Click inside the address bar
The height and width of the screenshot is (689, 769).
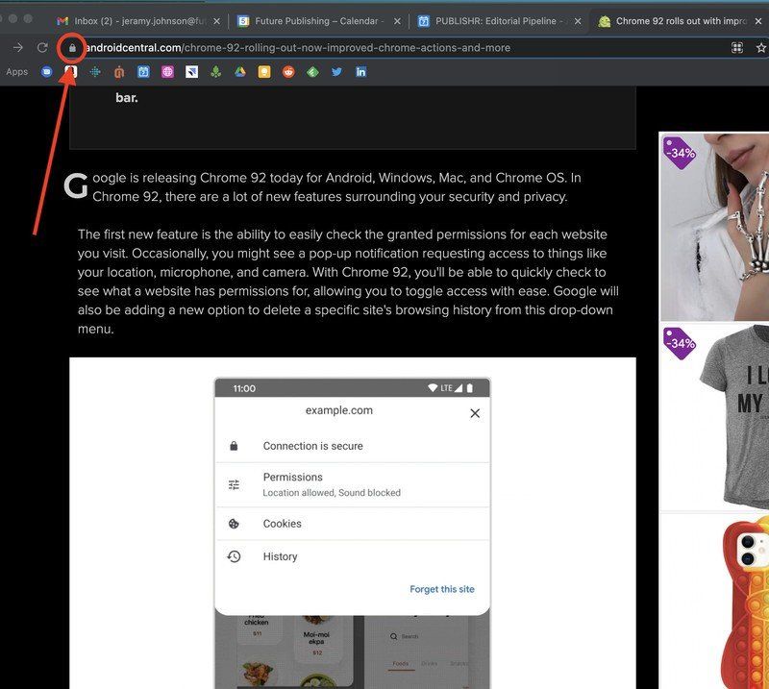coord(288,46)
